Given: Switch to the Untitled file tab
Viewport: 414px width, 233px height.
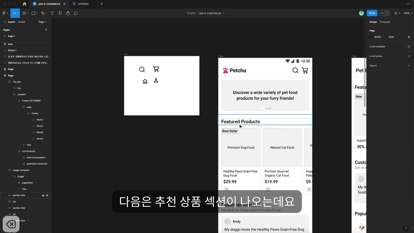Looking at the screenshot, I should pyautogui.click(x=83, y=4).
